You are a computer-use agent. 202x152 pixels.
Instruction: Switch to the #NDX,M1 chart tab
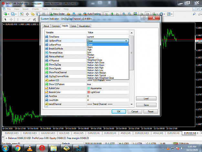tap(125, 133)
